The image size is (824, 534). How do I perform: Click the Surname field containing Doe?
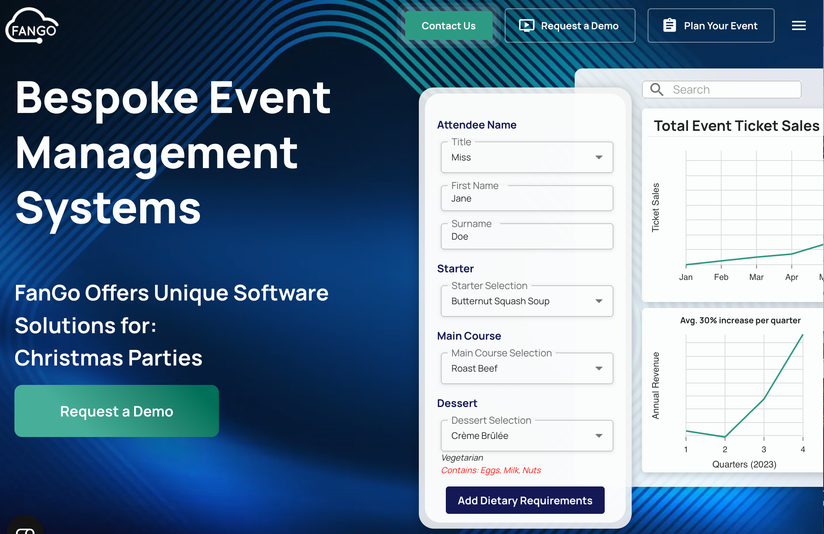pyautogui.click(x=527, y=236)
